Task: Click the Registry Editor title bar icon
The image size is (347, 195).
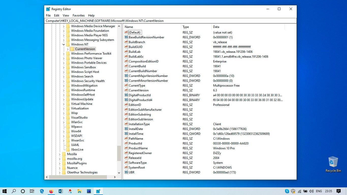Action: [x=48, y=9]
